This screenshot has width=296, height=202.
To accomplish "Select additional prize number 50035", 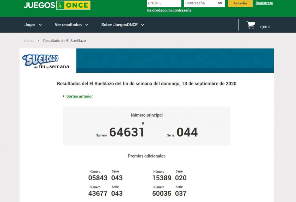I will [x=162, y=194].
